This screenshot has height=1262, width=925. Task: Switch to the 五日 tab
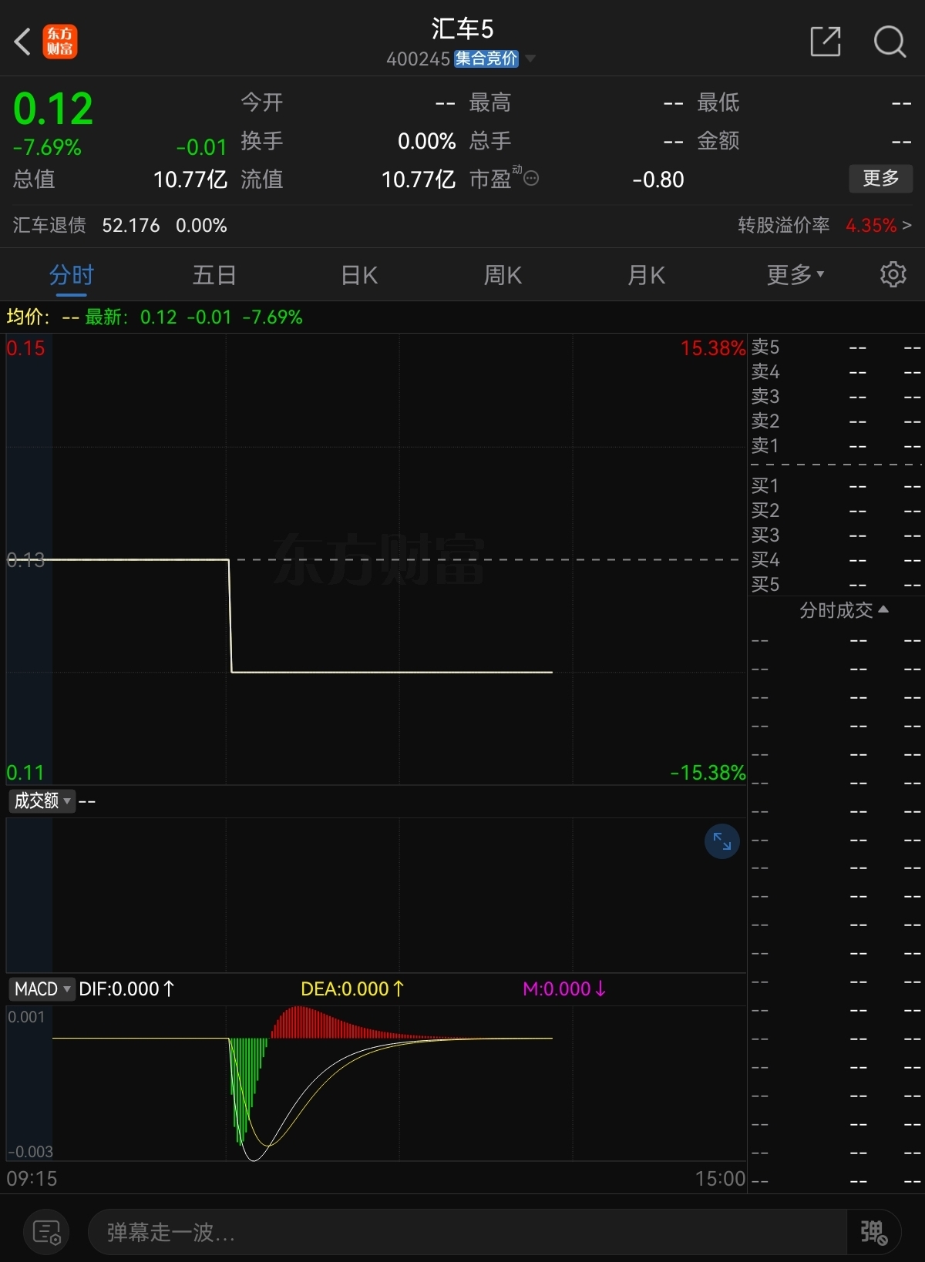(x=214, y=274)
